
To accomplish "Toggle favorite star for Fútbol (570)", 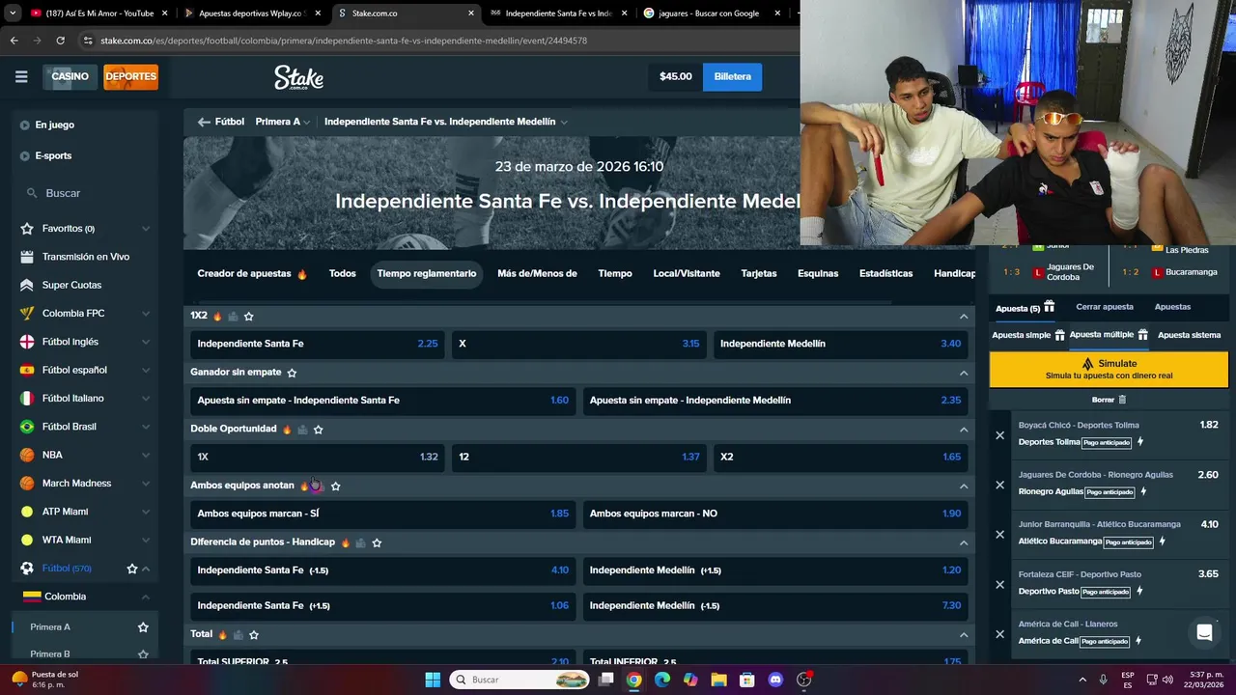I will 132,569.
